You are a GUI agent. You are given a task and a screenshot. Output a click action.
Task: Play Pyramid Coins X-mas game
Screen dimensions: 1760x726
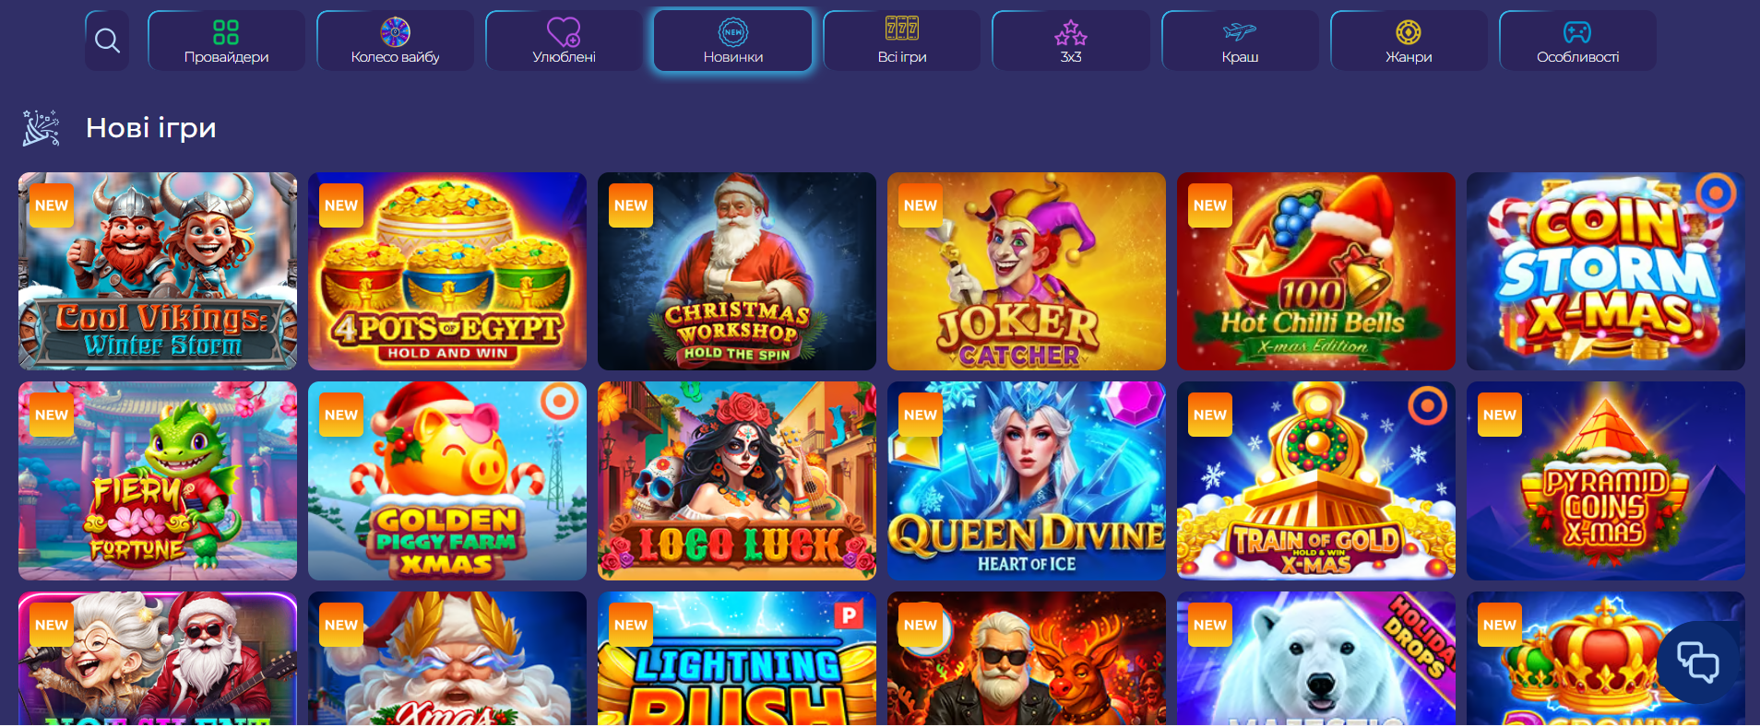coord(1606,481)
